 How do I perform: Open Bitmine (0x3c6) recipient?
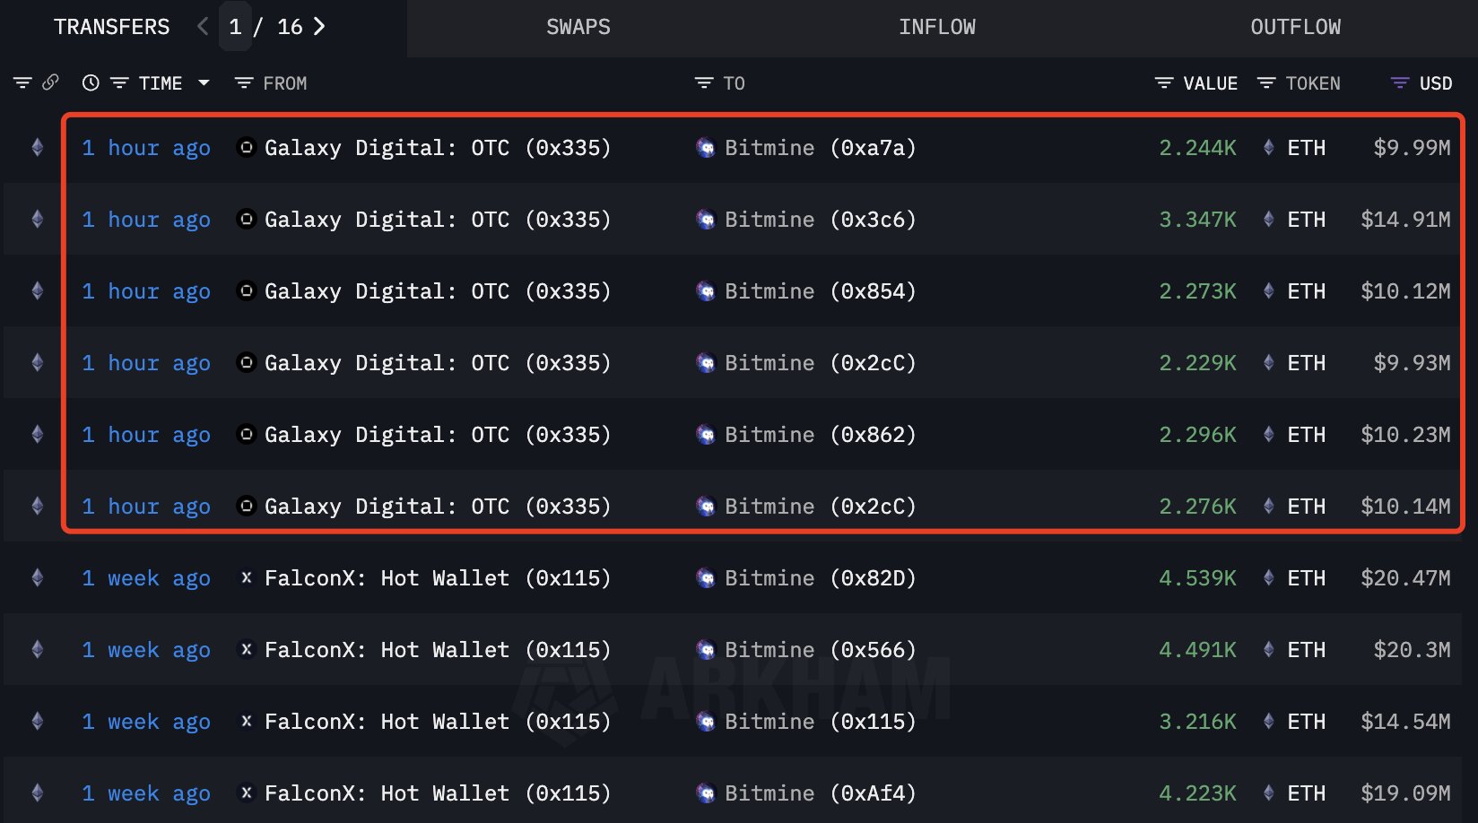point(821,220)
